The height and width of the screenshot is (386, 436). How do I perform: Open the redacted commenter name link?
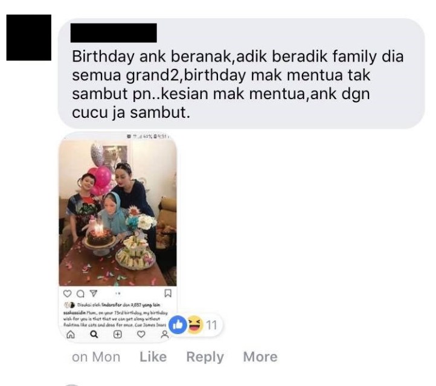114,33
